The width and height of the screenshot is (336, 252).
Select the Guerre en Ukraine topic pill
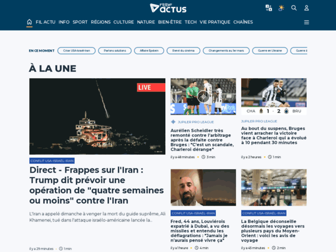click(270, 51)
